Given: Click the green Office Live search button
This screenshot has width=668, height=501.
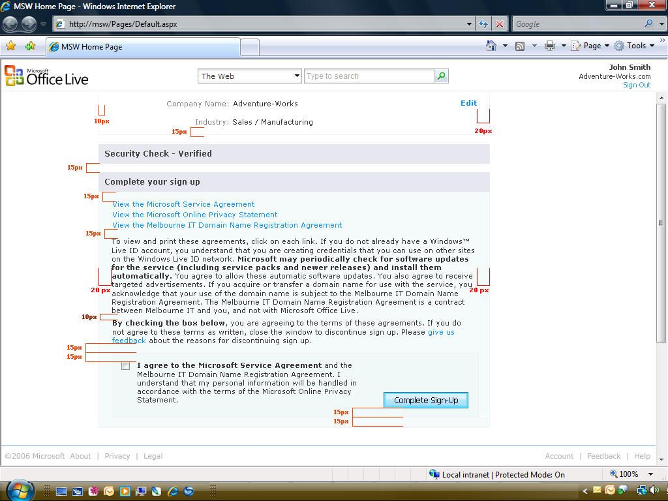Looking at the screenshot, I should [442, 76].
